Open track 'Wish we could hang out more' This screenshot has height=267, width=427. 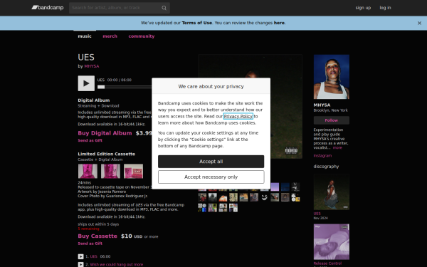coord(117,265)
